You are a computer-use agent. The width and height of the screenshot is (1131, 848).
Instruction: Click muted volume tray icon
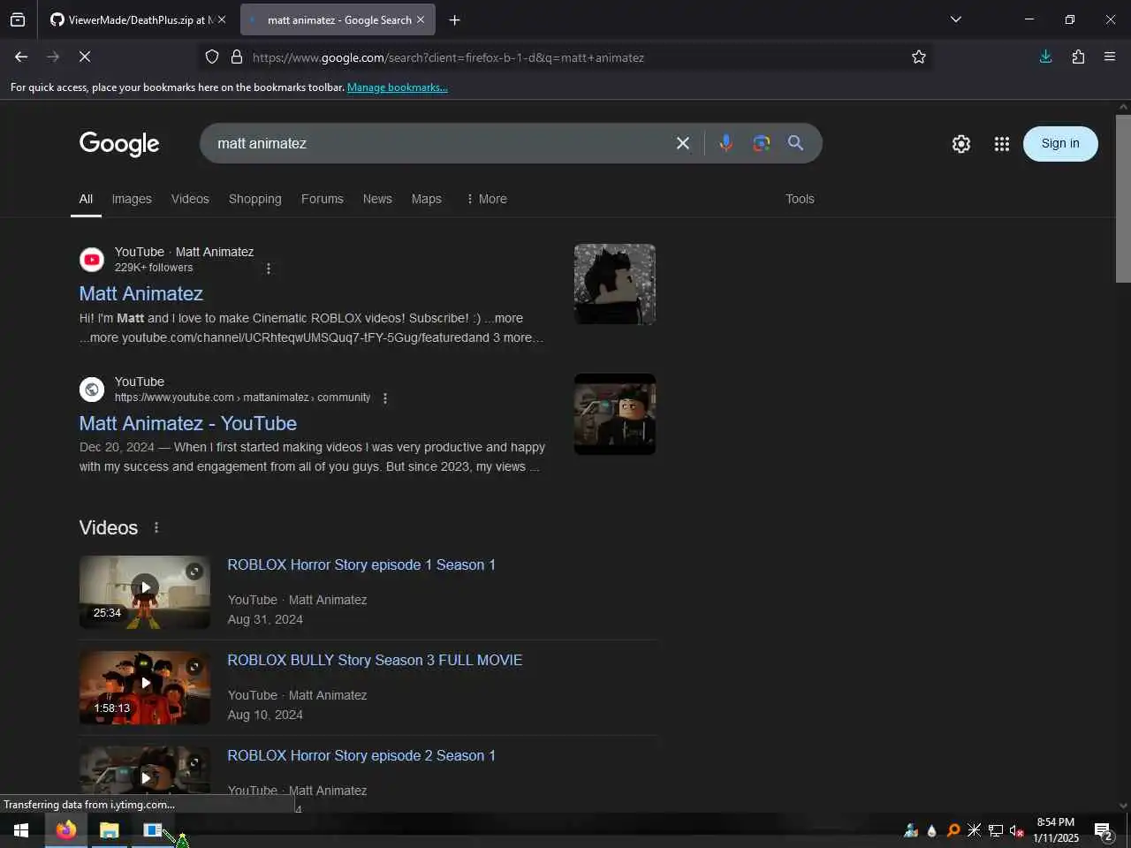tap(1016, 830)
